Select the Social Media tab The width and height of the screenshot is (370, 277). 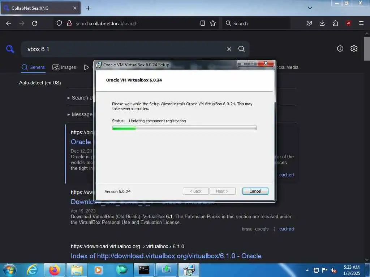coord(287,67)
